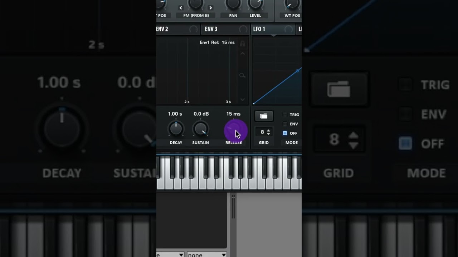Click the next warp mode arrow above FM (FROM B)

[x=210, y=7]
